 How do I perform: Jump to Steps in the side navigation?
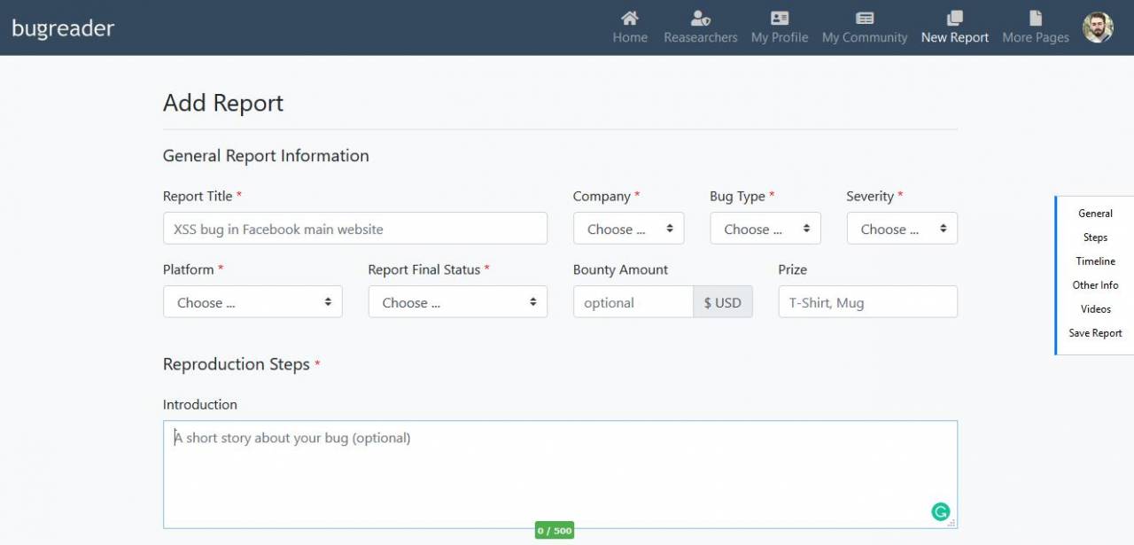tap(1095, 237)
